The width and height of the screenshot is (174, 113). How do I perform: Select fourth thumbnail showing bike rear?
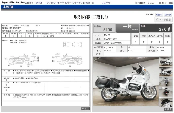[166, 92]
